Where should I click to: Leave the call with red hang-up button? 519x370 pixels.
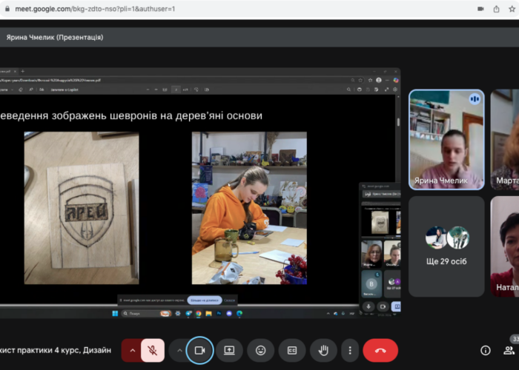(x=380, y=350)
